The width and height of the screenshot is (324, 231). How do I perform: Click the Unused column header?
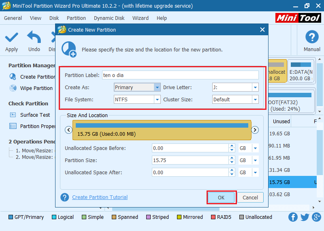click(x=281, y=122)
